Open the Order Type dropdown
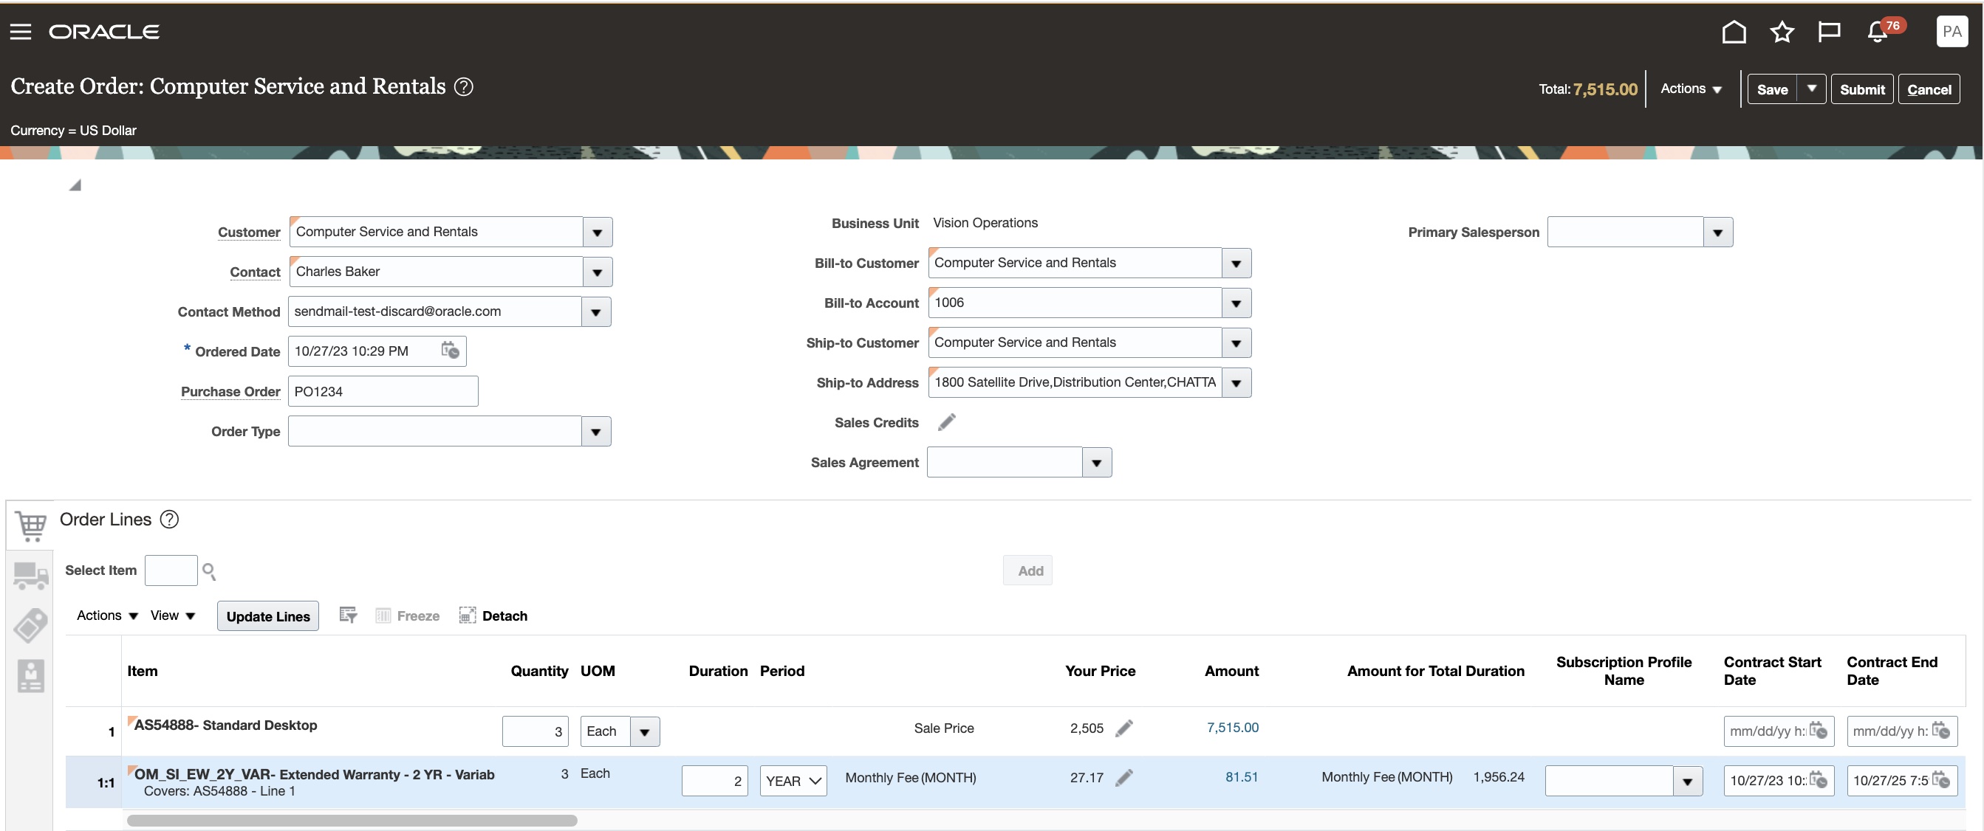 (595, 432)
